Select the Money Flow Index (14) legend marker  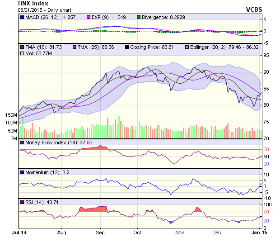[22, 142]
